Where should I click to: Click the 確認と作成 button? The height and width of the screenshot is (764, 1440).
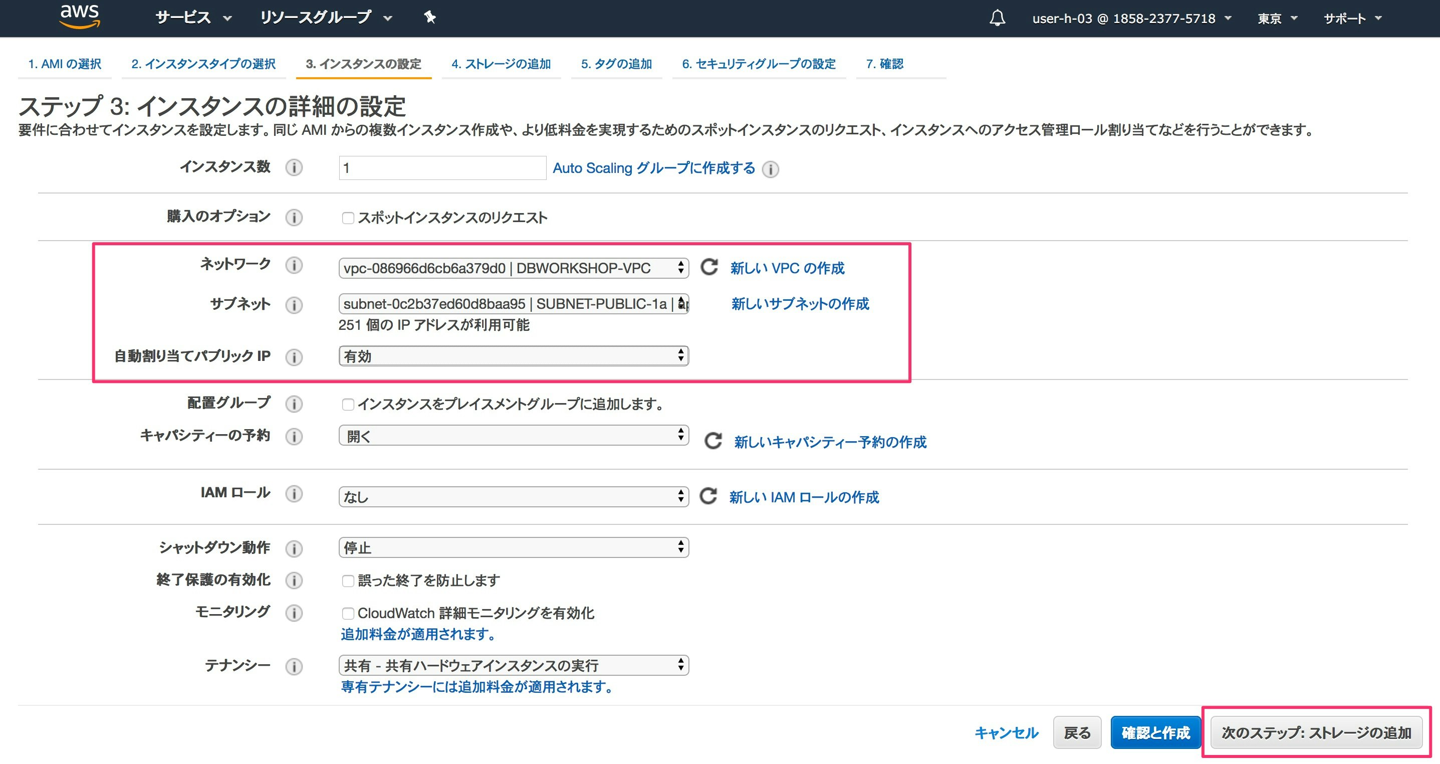[1155, 732]
